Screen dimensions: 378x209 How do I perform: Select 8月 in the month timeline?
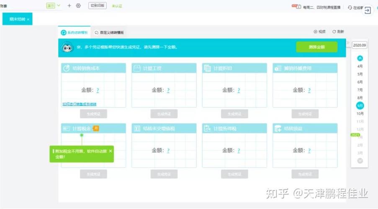(x=360, y=98)
